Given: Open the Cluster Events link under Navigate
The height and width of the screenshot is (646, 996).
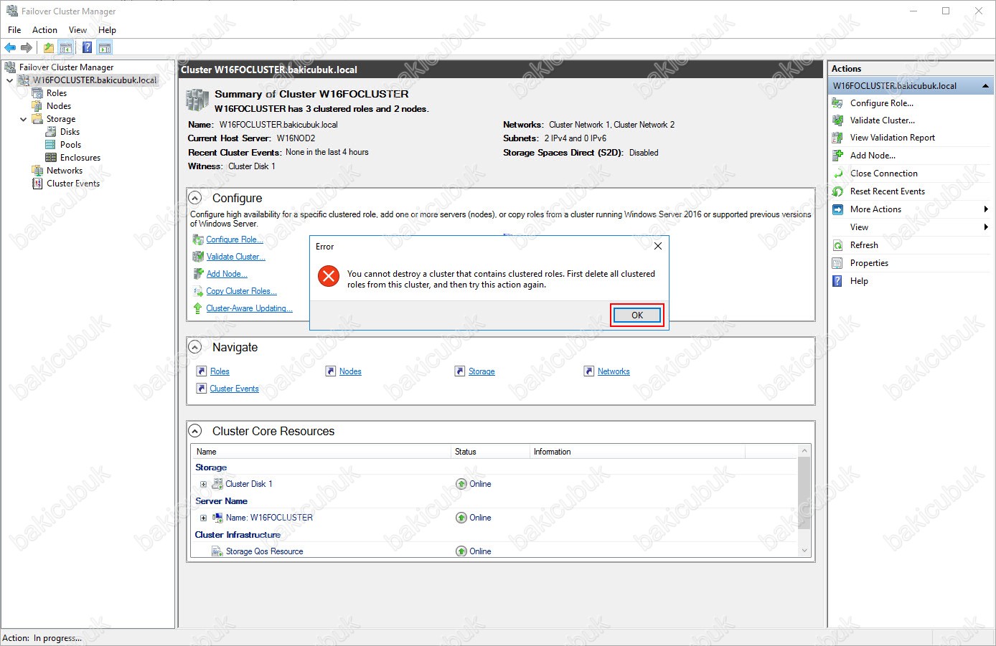Looking at the screenshot, I should (234, 389).
